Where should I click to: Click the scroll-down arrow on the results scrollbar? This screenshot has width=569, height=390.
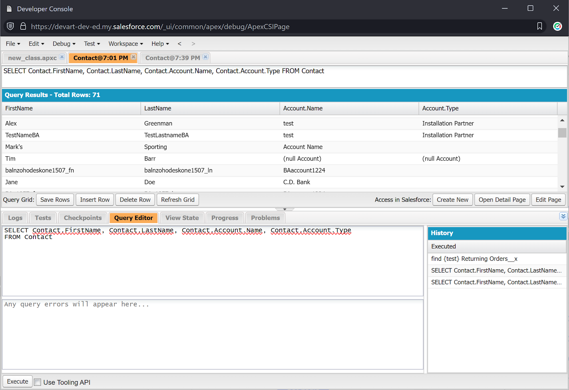click(562, 186)
